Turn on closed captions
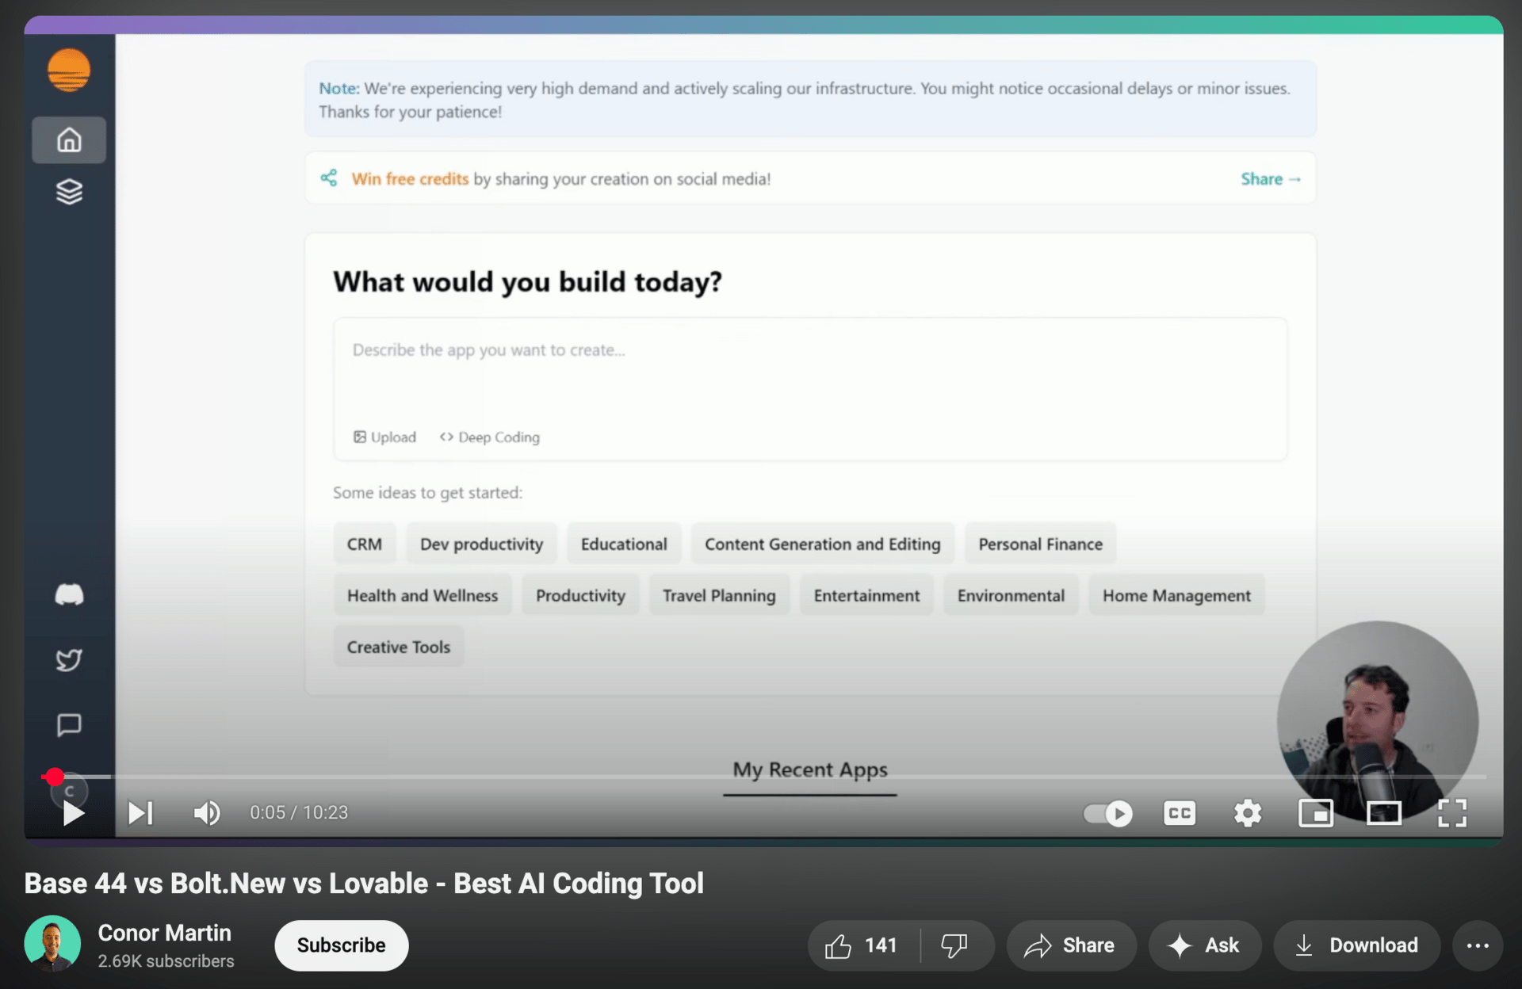 click(1179, 813)
